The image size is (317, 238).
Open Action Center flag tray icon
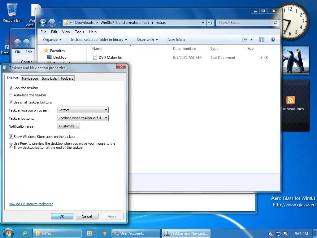click(286, 234)
